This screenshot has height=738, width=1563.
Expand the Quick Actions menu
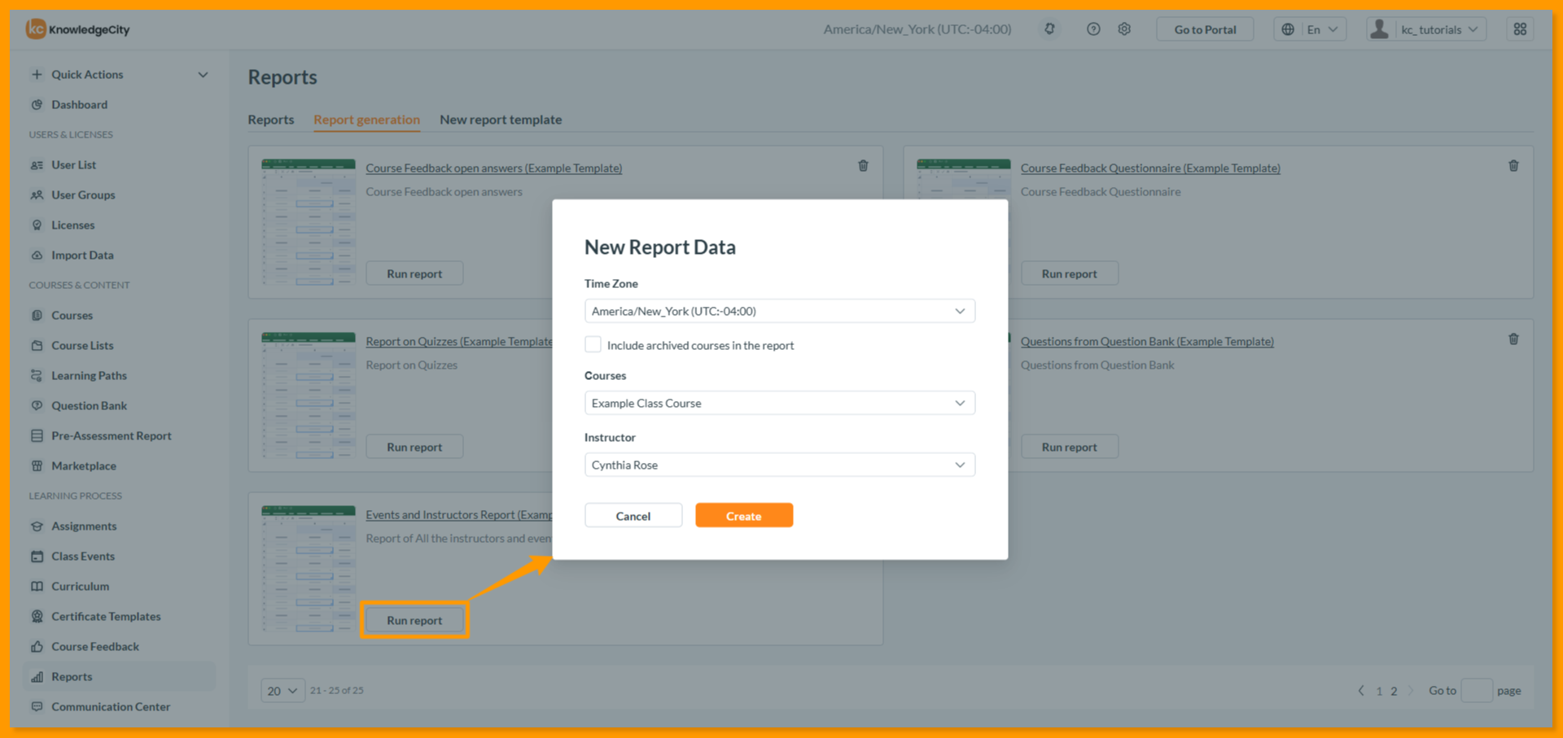click(120, 74)
